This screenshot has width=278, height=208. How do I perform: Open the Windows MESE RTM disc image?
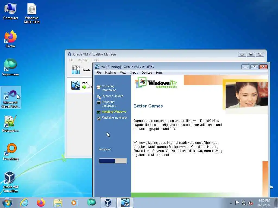tap(31, 14)
